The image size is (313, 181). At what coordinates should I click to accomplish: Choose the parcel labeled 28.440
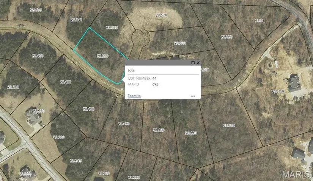click(x=191, y=133)
